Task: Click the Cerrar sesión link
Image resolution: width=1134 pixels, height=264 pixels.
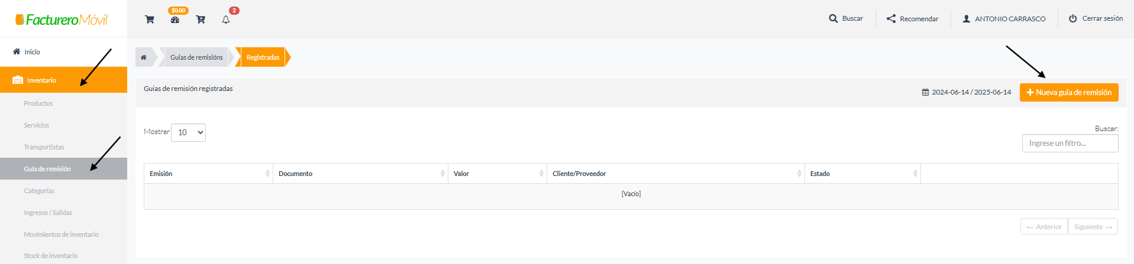Action: (x=1096, y=18)
